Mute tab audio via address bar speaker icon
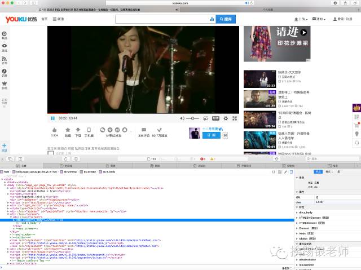The width and height of the screenshot is (361, 270). pyautogui.click(x=247, y=3)
